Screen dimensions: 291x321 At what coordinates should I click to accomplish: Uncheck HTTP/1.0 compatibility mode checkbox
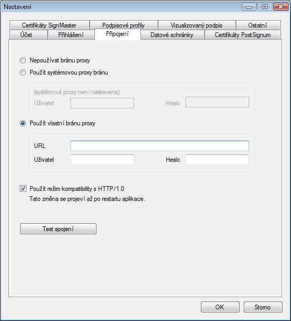click(23, 189)
